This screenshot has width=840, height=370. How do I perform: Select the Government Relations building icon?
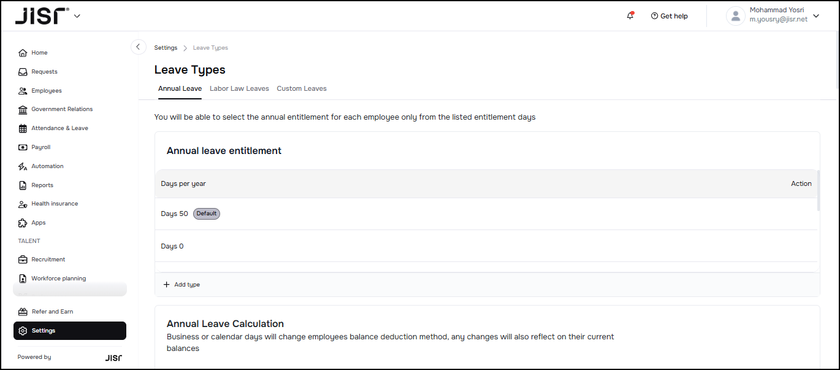(x=23, y=109)
